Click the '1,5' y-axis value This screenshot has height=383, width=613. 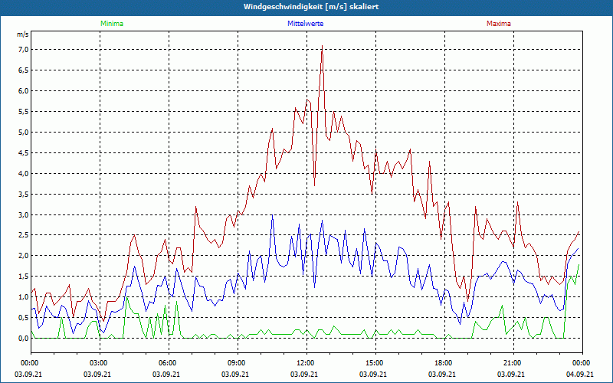point(23,277)
